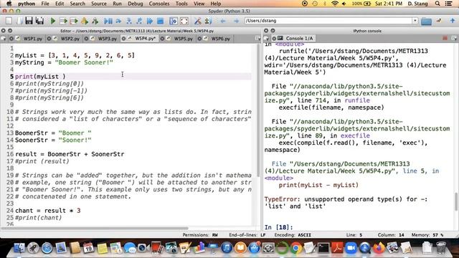Save all open files

click(39, 21)
